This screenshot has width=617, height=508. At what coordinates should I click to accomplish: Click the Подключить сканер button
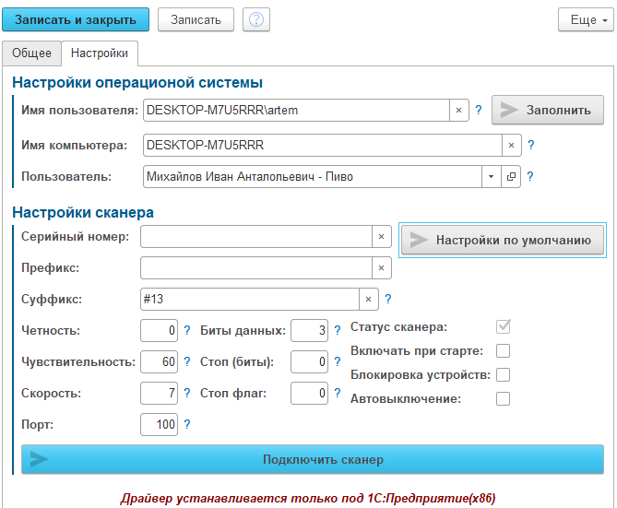pyautogui.click(x=313, y=459)
